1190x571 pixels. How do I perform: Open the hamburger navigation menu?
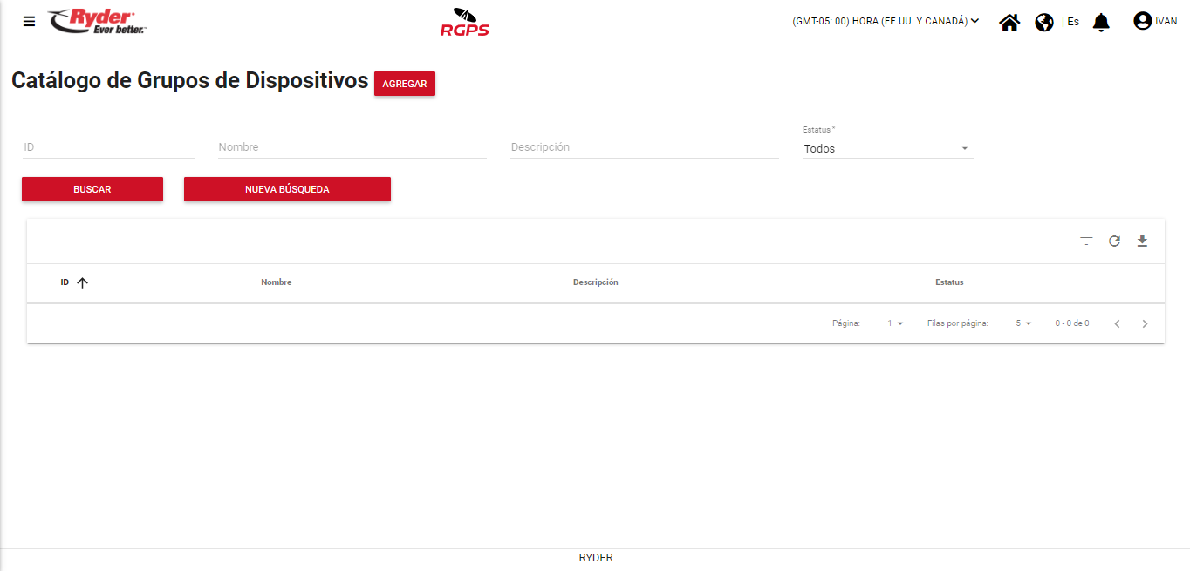pyautogui.click(x=30, y=22)
